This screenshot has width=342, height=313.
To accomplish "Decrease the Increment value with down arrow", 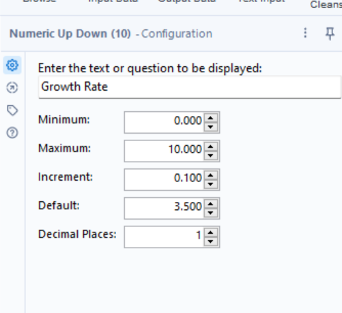I will pos(211,184).
